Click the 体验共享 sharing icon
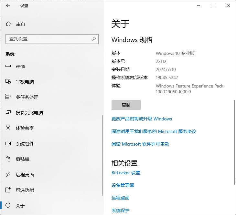The image size is (236, 215). coord(8,128)
